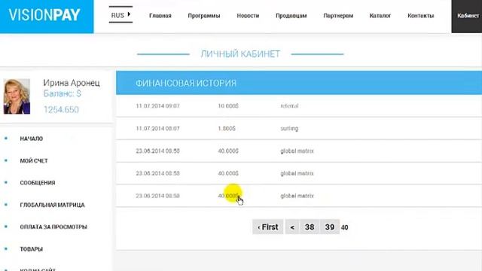This screenshot has height=271, width=482.
Task: Click the user name Ирина Аронец
Action: tap(72, 83)
